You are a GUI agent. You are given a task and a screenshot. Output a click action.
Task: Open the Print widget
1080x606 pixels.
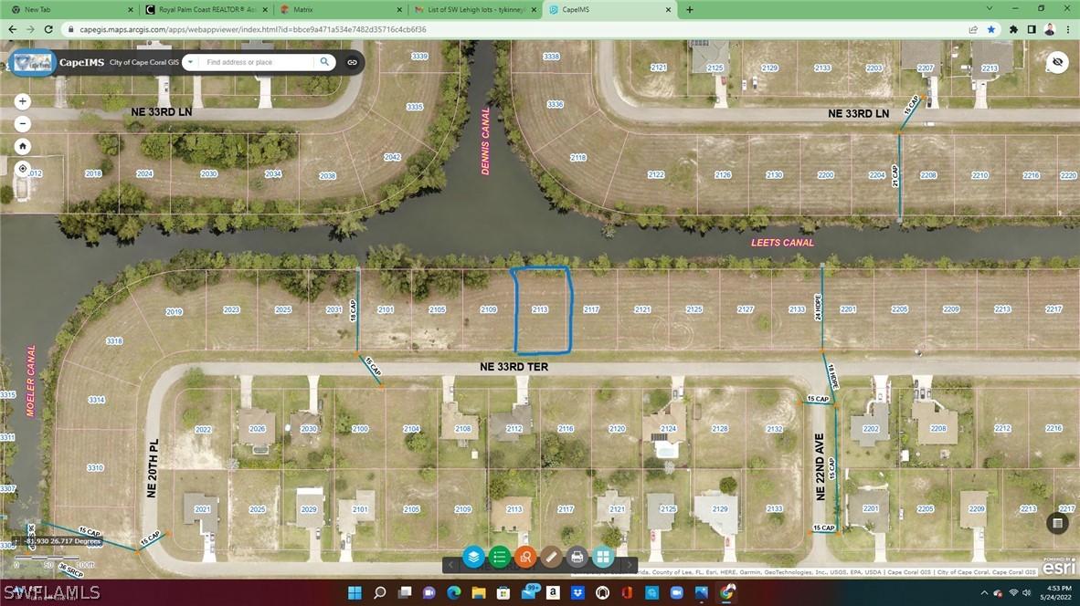577,558
